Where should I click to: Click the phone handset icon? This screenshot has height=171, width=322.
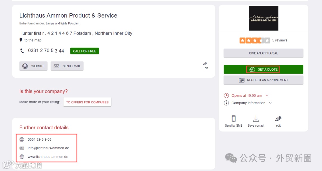click(22, 51)
